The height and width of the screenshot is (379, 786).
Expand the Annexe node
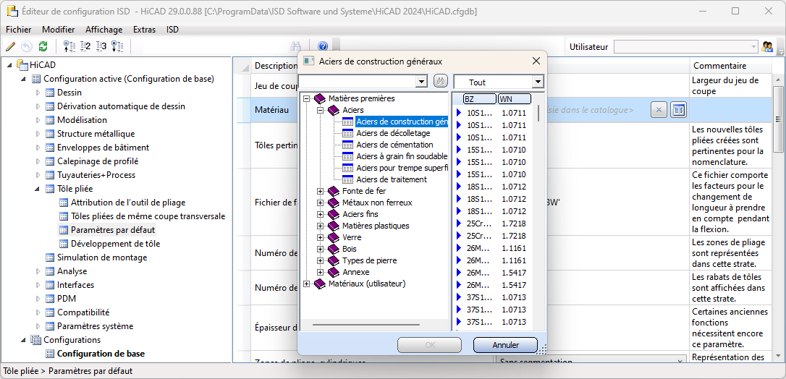(321, 272)
